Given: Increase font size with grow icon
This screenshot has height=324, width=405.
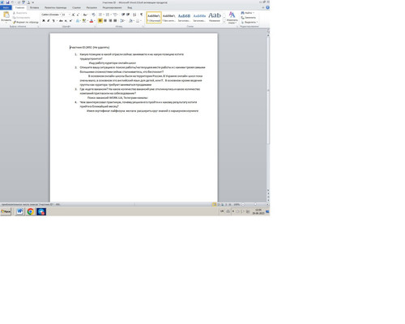Looking at the screenshot, I should tap(73, 15).
